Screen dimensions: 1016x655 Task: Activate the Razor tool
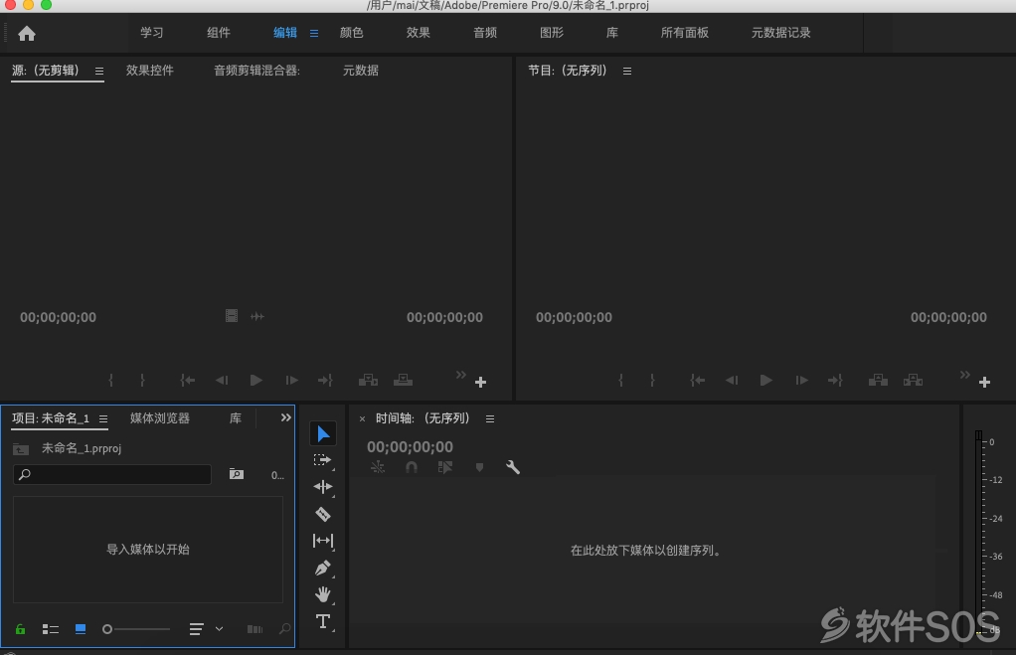point(323,515)
